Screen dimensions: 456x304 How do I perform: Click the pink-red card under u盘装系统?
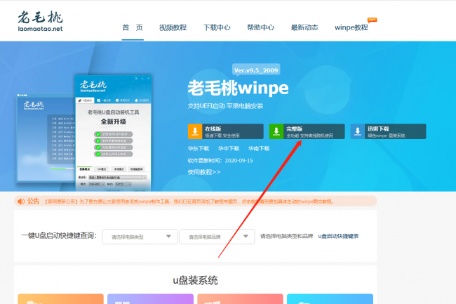(x=240, y=299)
